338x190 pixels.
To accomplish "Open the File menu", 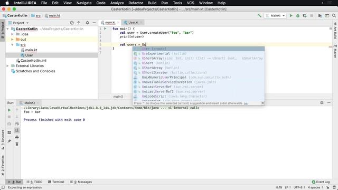I will [44, 3].
